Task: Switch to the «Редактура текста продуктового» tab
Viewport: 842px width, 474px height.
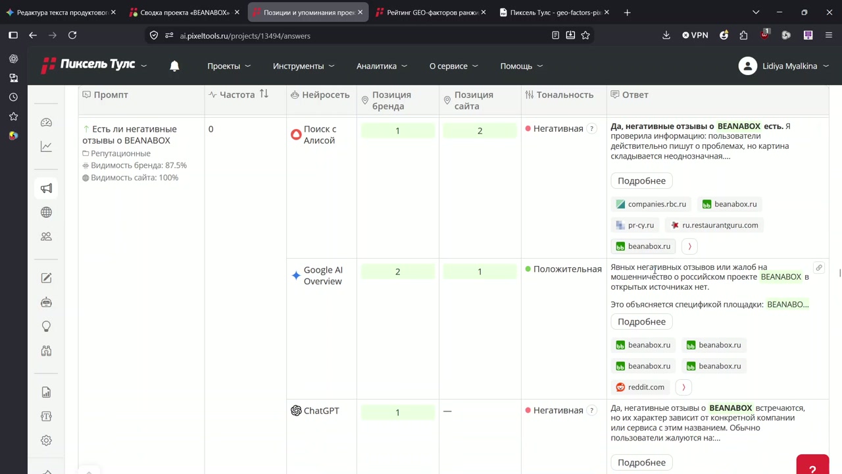Action: pyautogui.click(x=62, y=13)
